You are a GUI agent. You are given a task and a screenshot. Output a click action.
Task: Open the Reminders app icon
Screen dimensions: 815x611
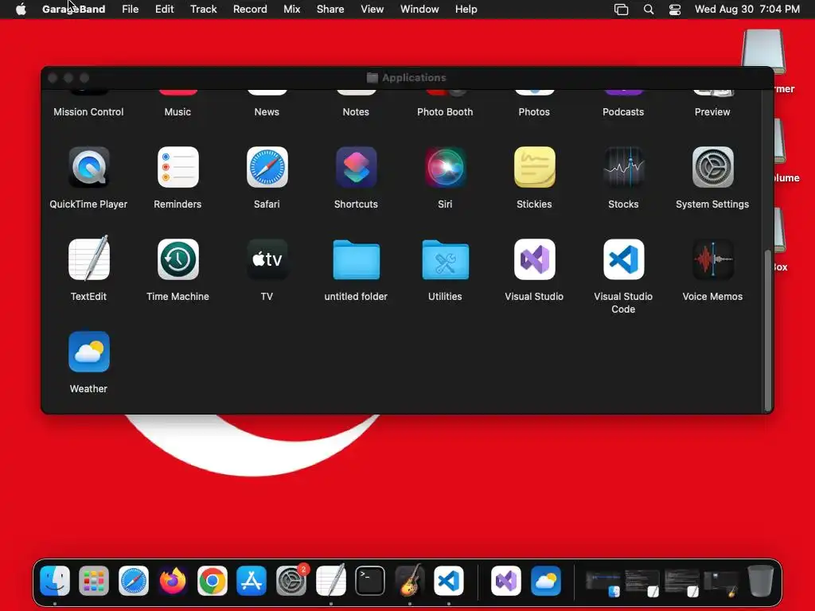(x=177, y=167)
